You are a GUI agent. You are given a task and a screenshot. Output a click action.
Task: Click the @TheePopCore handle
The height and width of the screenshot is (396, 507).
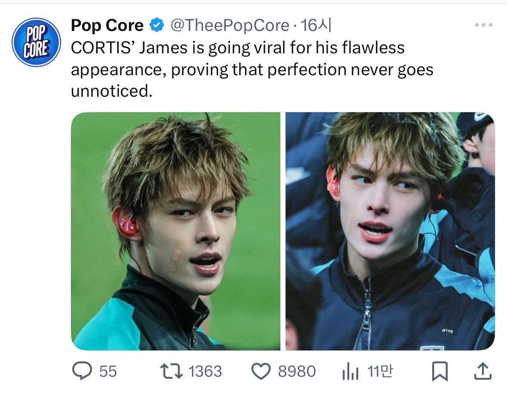point(230,26)
